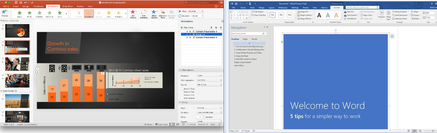
Task: Click the Save icon in PowerPoint title bar
Action: [20, 2]
